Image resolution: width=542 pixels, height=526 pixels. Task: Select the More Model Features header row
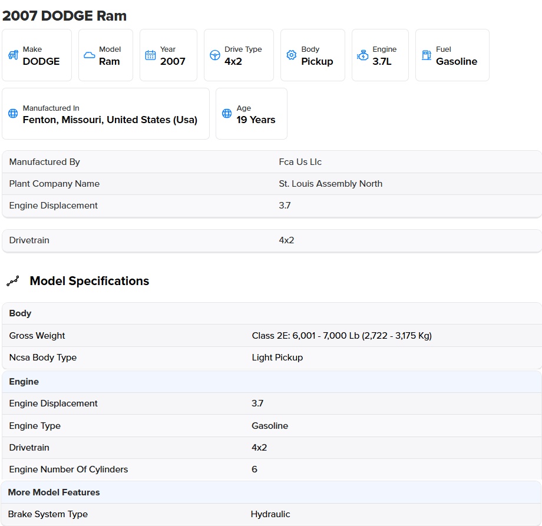click(272, 492)
